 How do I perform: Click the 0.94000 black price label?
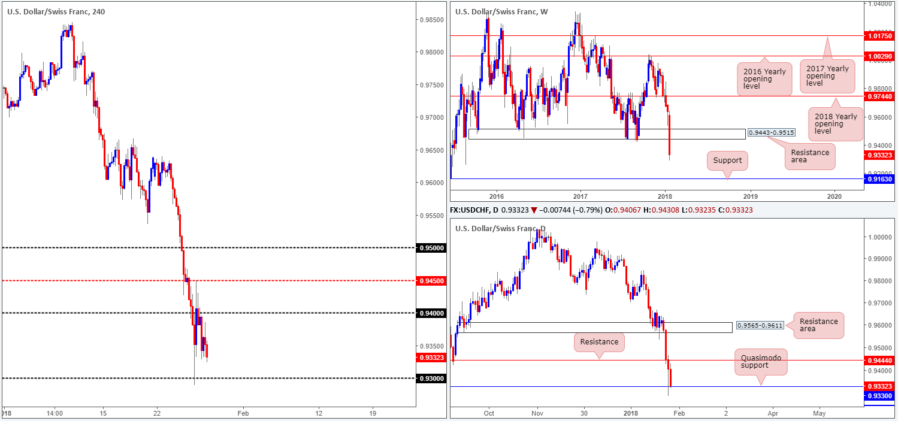[431, 313]
